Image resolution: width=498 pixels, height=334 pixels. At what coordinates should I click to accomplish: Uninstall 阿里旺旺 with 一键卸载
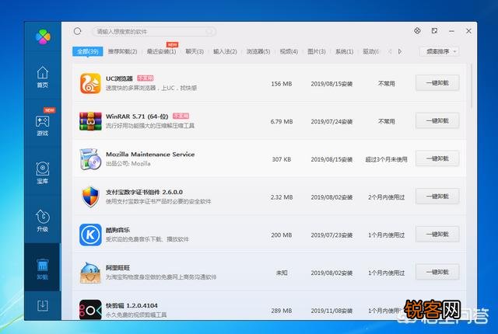coord(437,272)
